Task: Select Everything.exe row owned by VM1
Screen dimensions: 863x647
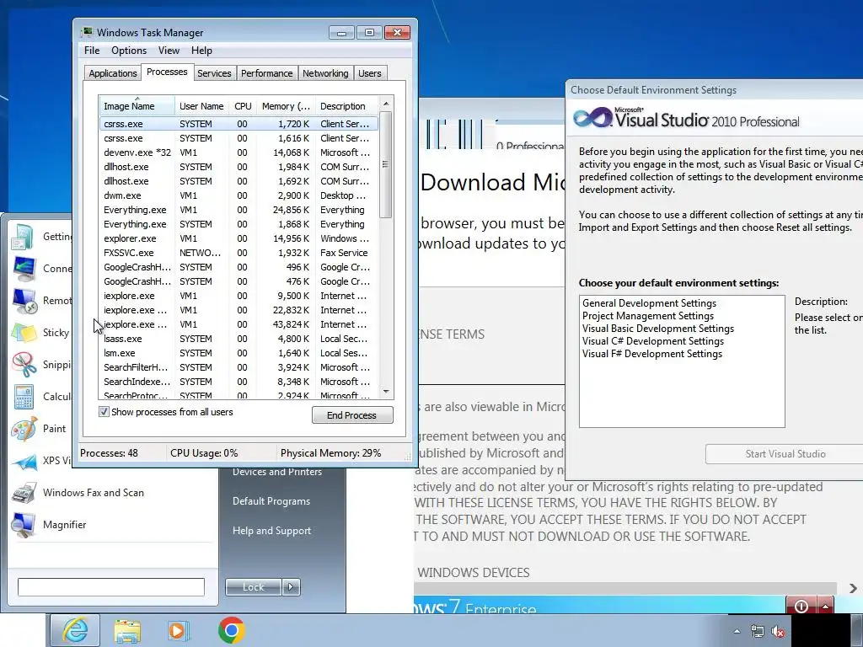Action: click(239, 210)
